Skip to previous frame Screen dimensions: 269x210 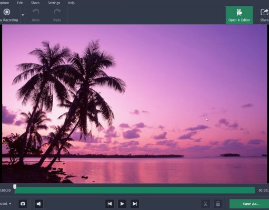109,204
